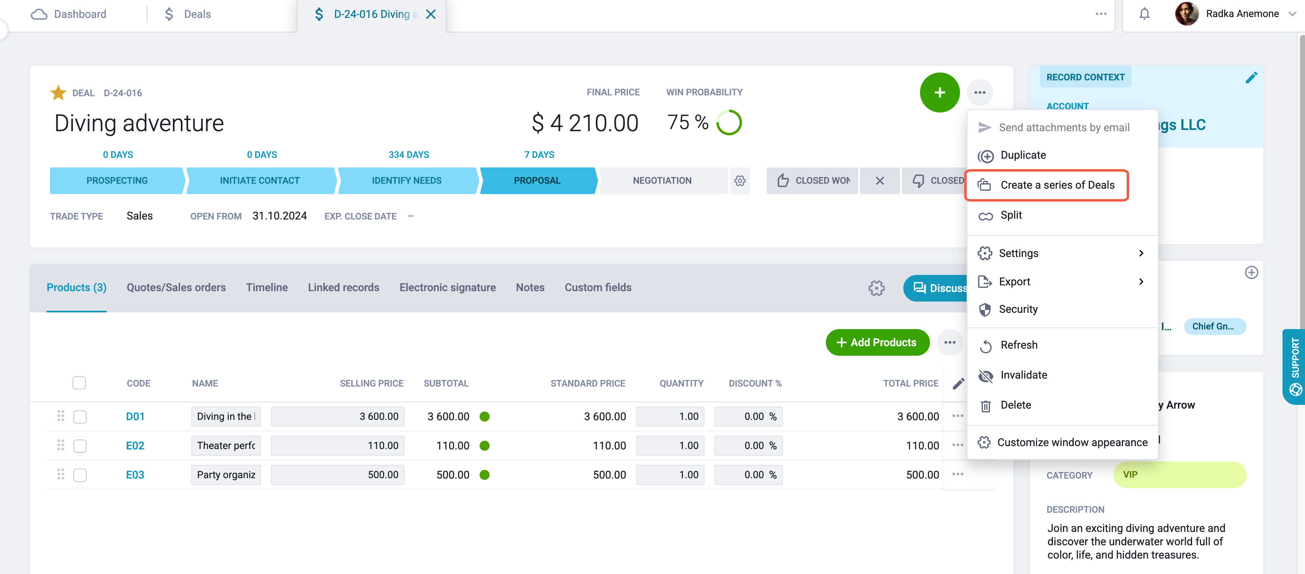The image size is (1305, 574).
Task: Open tab settings gear beside Discuss button
Action: click(x=876, y=288)
